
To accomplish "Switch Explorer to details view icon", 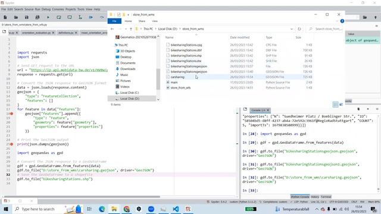I will click(336, 105).
